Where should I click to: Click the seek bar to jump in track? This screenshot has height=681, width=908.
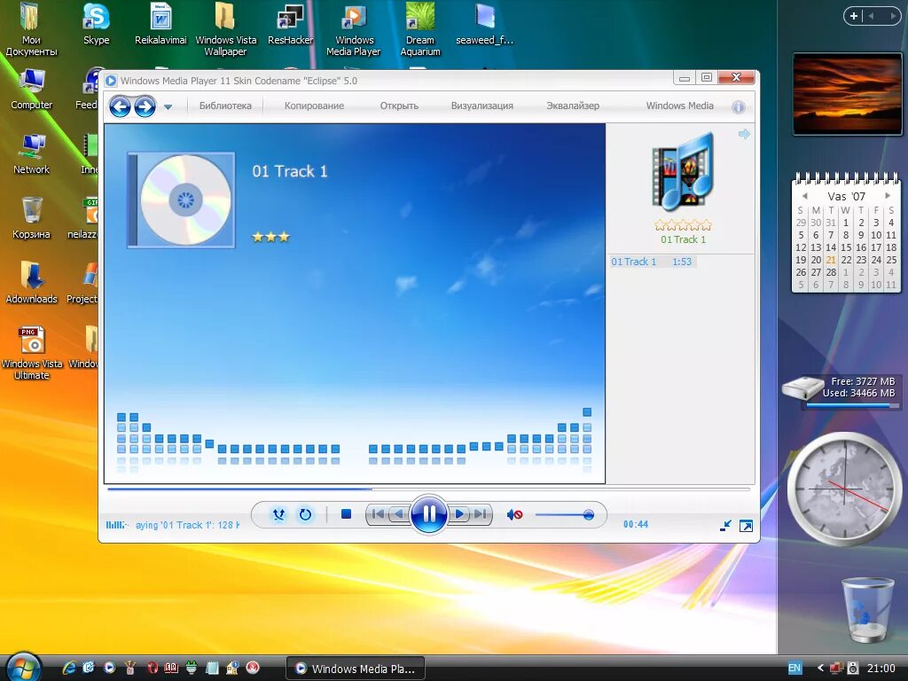click(428, 489)
